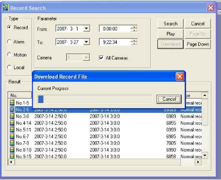Image resolution: width=221 pixels, height=180 pixels.
Task: Click the Page Down button
Action: pyautogui.click(x=198, y=44)
